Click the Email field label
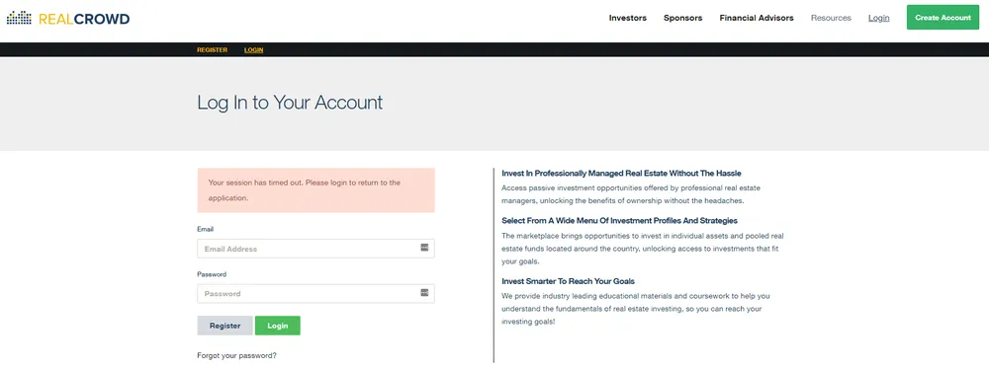Viewport: 989px width, 368px height. pyautogui.click(x=205, y=230)
